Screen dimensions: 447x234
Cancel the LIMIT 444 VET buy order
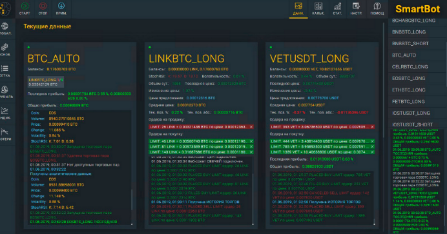tap(372, 141)
